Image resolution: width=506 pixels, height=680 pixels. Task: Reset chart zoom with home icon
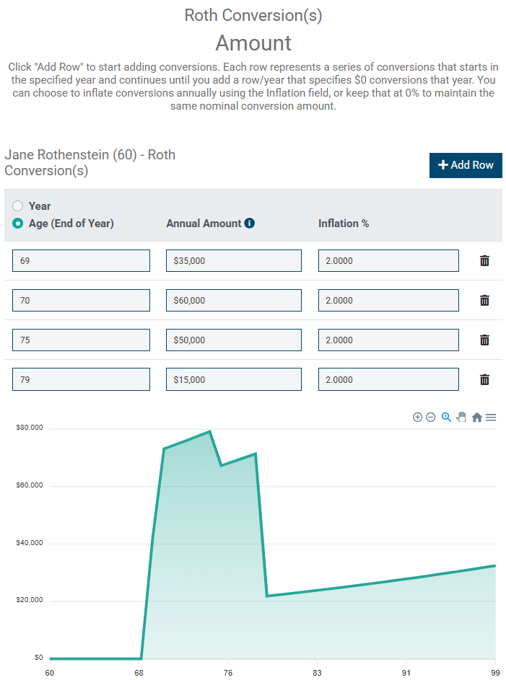tap(477, 418)
